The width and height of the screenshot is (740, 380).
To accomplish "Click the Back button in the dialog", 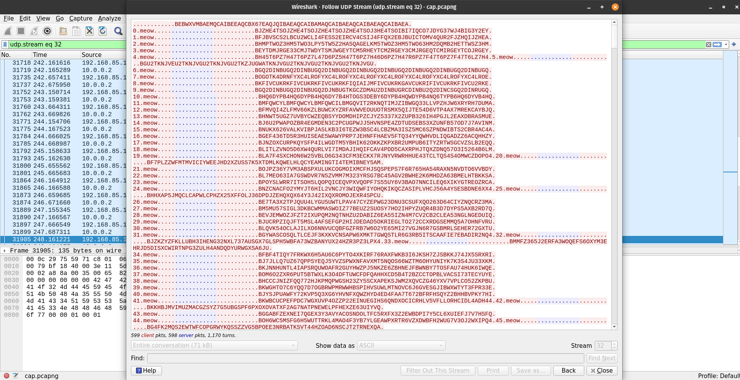I will [x=568, y=371].
